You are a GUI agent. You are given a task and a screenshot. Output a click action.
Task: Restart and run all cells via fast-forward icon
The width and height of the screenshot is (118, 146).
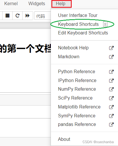(28, 15)
